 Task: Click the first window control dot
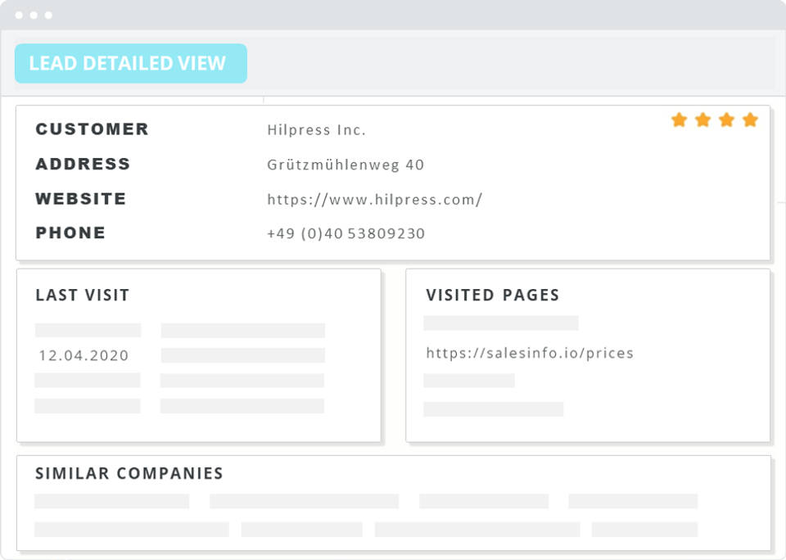click(19, 15)
